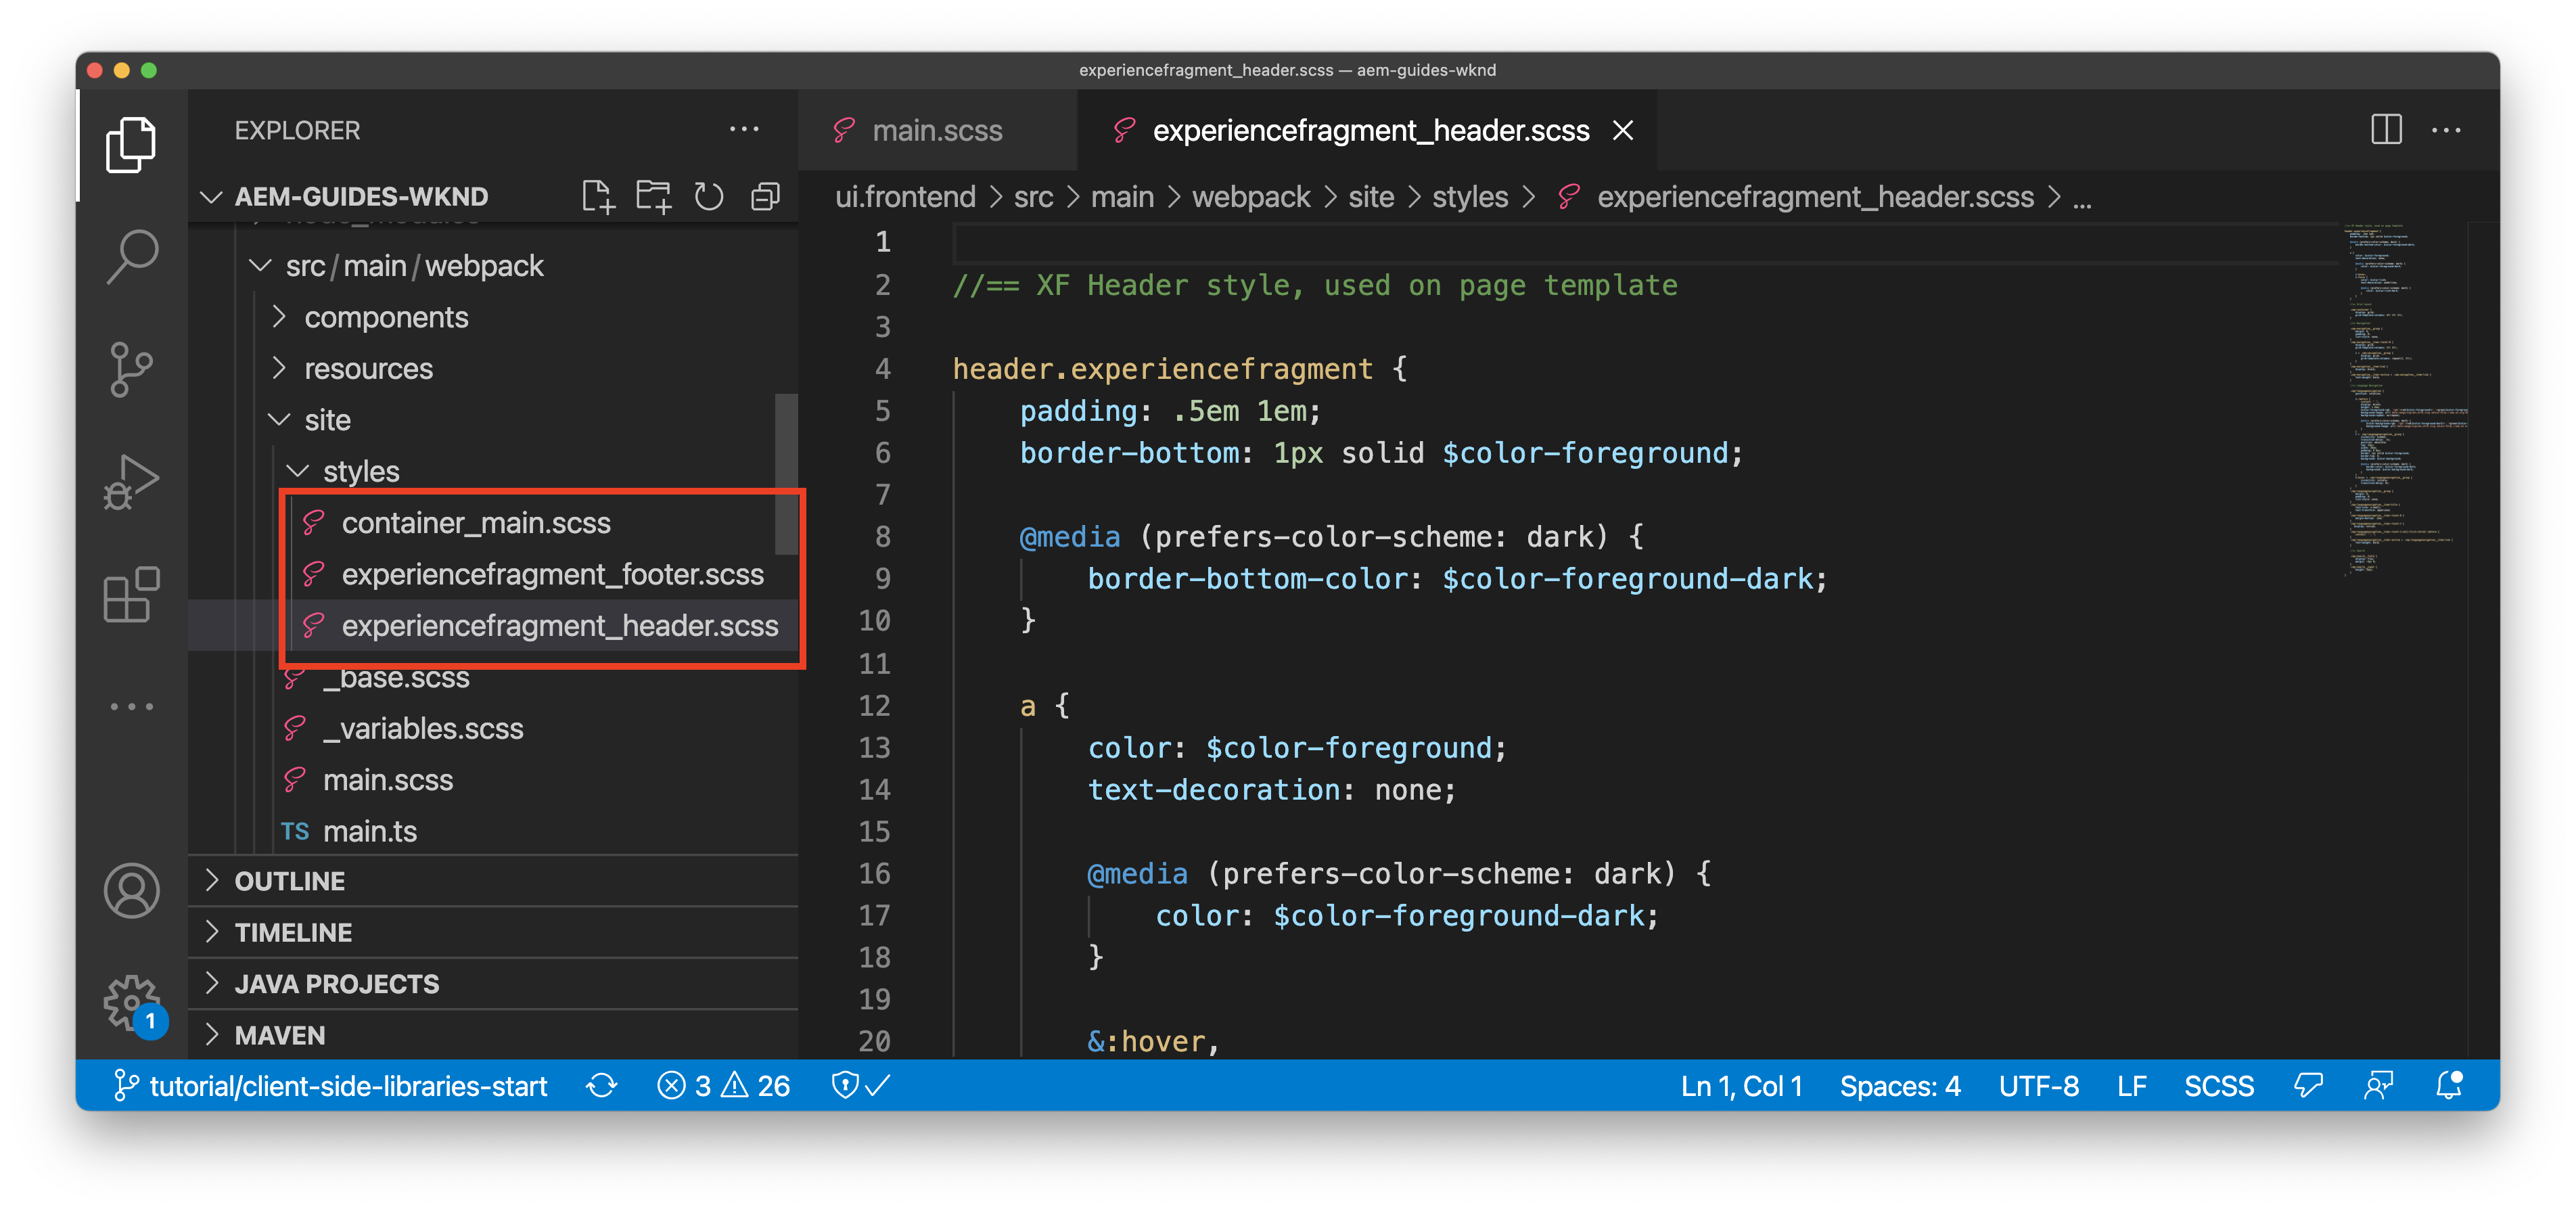Refresh the Explorer file tree
Screen dimensions: 2576x1211
[x=709, y=196]
